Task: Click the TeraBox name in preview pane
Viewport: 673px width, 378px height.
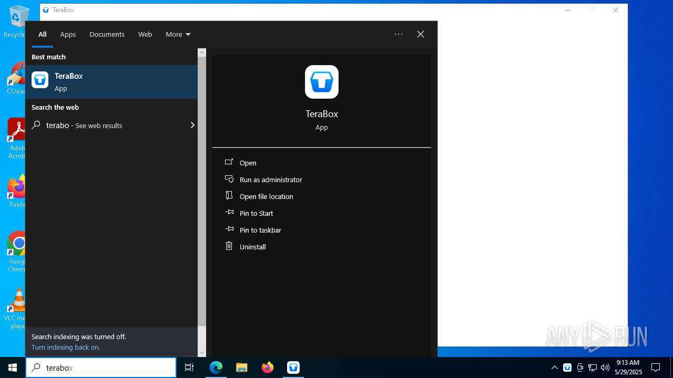Action: pos(322,113)
